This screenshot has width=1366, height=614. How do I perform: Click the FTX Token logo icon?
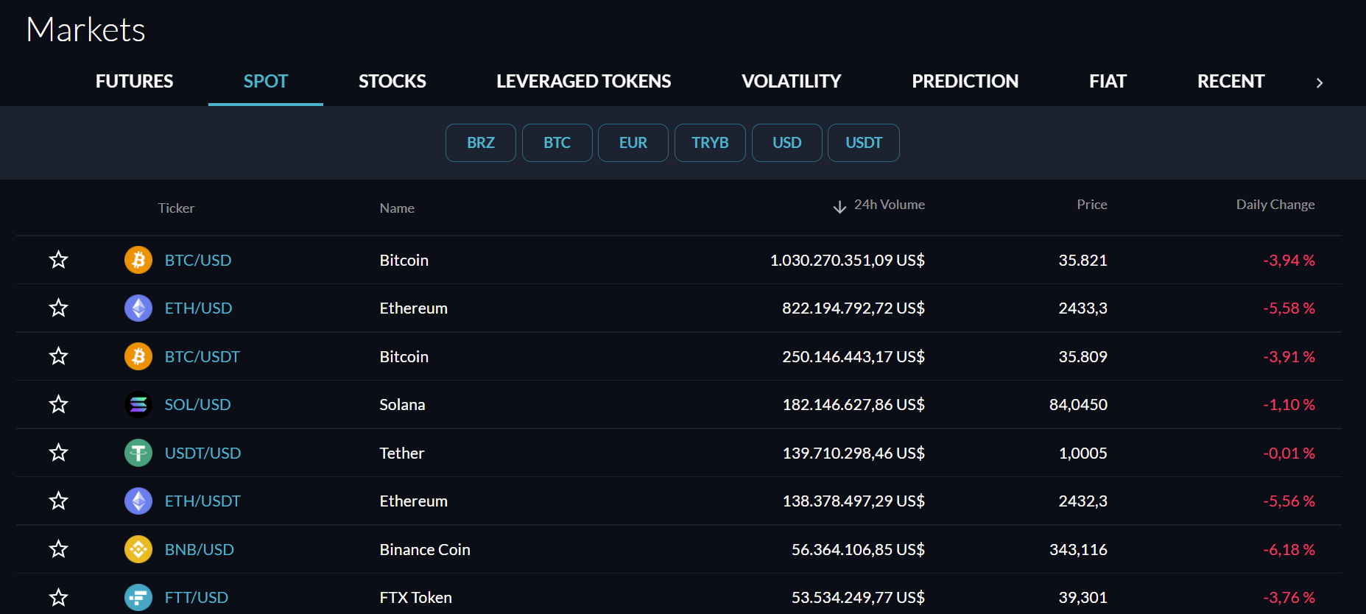coord(138,597)
